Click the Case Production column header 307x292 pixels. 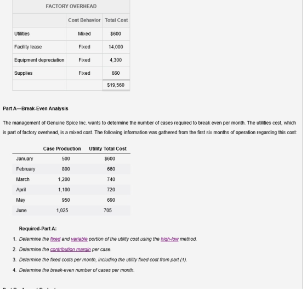click(x=62, y=148)
